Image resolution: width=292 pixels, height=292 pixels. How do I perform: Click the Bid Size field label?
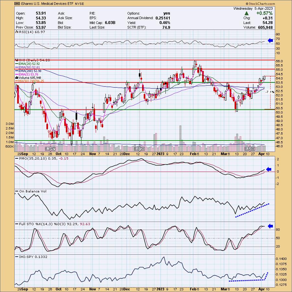[x=65, y=27]
